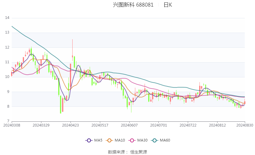Click the x-axis date 20240701
The image size is (255, 155).
(159, 125)
